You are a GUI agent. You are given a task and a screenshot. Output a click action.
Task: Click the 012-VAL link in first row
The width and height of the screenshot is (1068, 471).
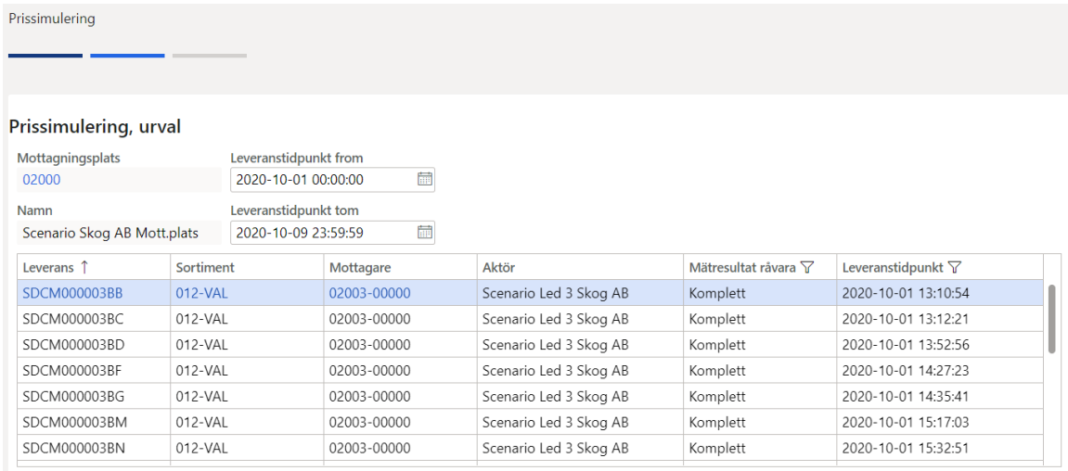pyautogui.click(x=201, y=293)
